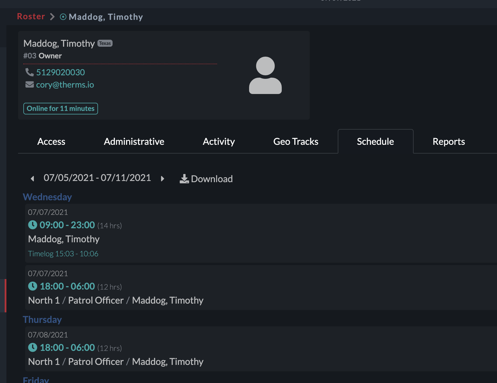Click the clock icon on Thursday's 18:00 shift
Screen dimensions: 497x383
pos(33,347)
